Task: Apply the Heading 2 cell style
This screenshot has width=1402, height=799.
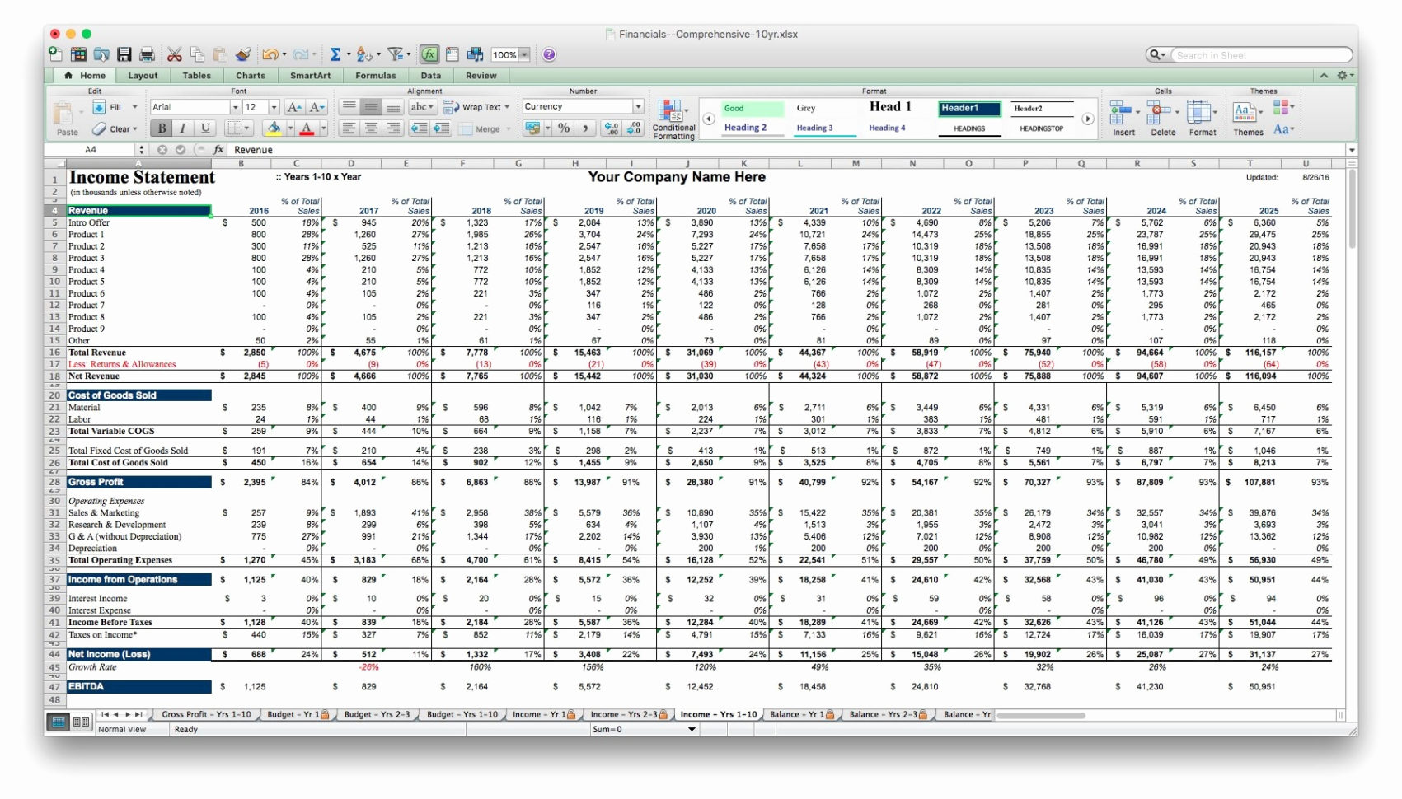Action: point(744,127)
